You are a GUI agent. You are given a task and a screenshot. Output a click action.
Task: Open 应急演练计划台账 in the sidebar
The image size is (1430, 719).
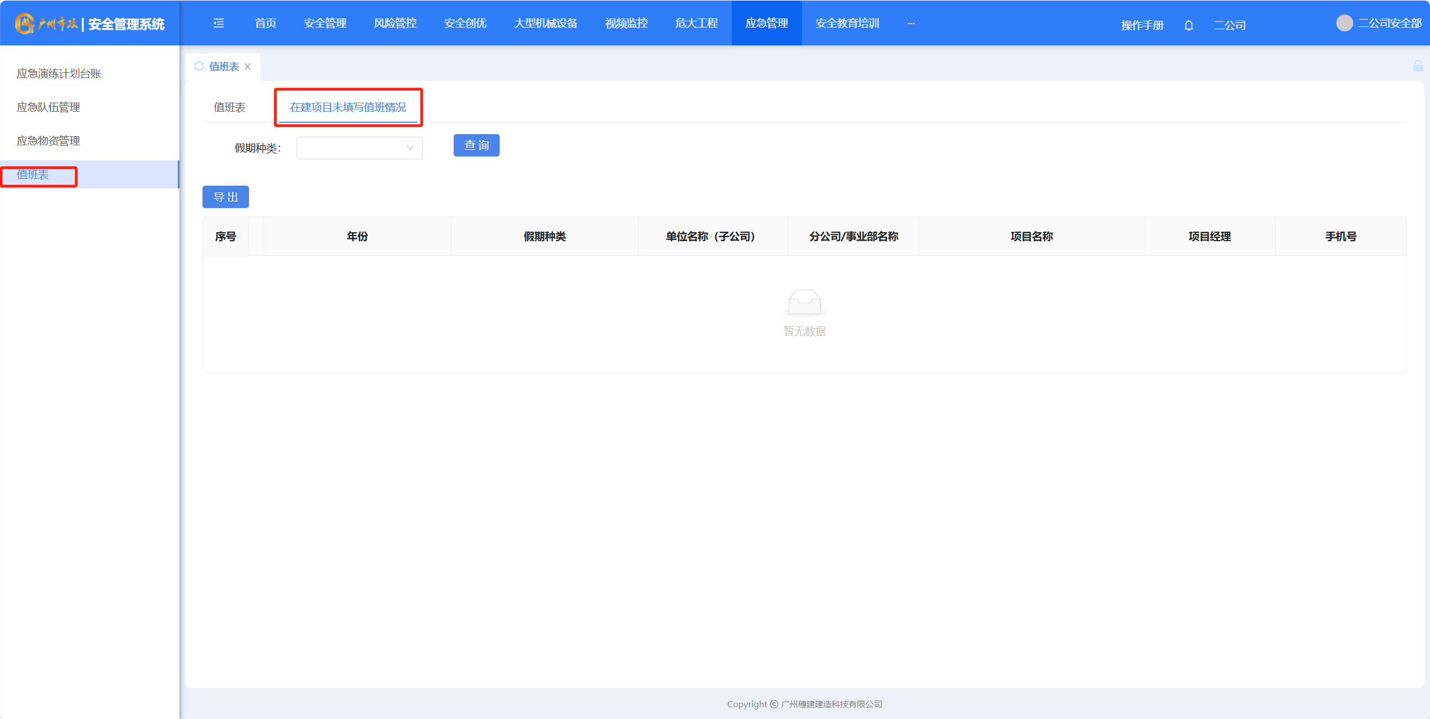click(59, 73)
